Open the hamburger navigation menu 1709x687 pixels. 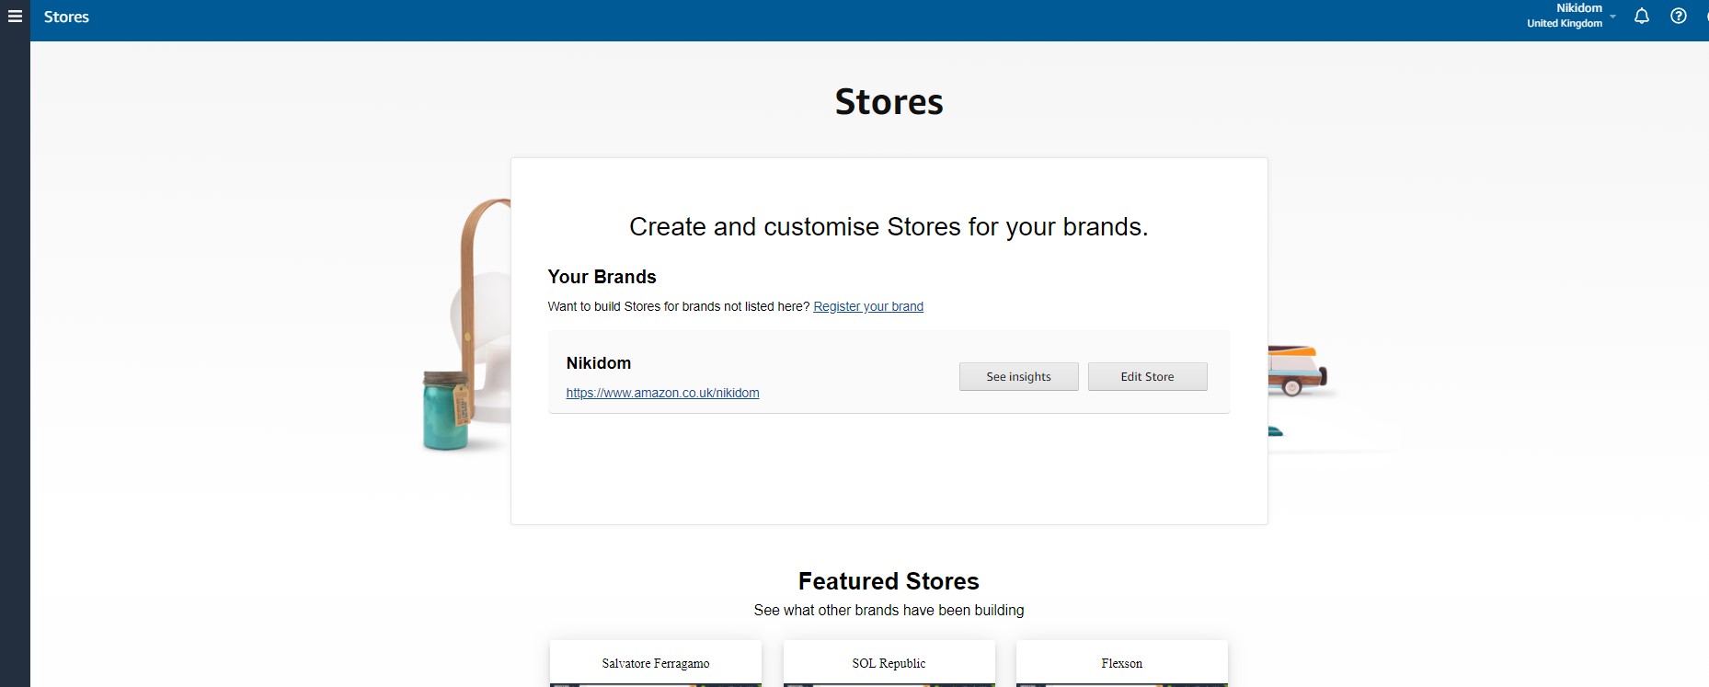[x=15, y=17]
